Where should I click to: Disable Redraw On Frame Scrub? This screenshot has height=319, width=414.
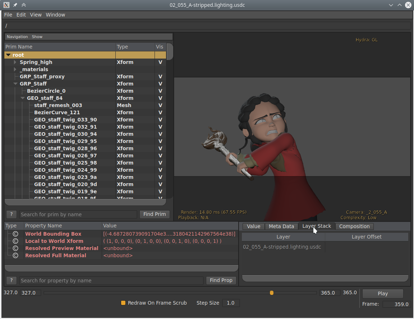click(124, 303)
